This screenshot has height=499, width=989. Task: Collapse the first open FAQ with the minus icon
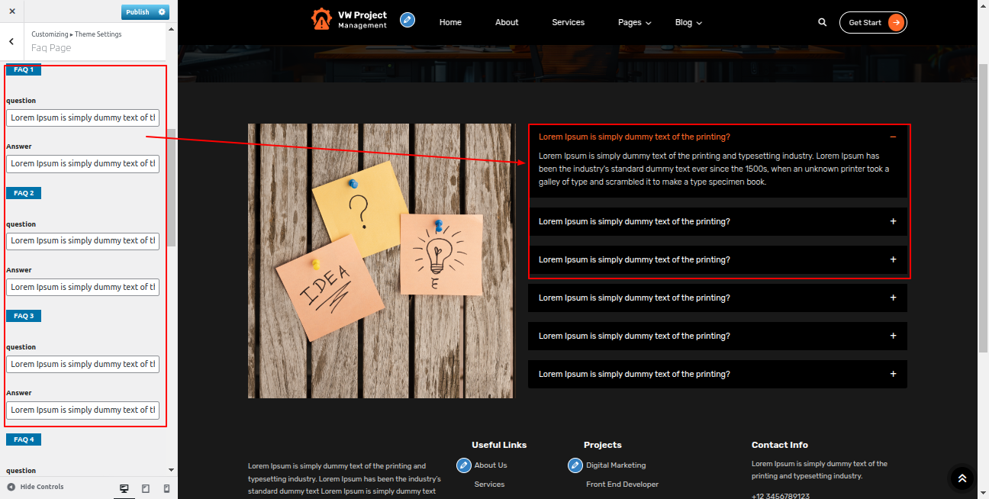893,137
